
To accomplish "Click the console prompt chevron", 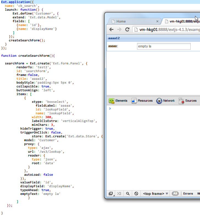I will [x=110, y=109].
